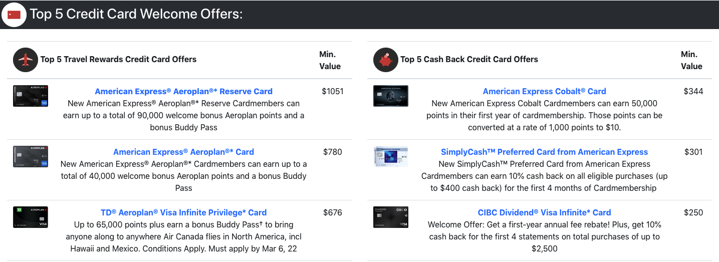Open American Express Cobalt Card link

click(x=544, y=92)
